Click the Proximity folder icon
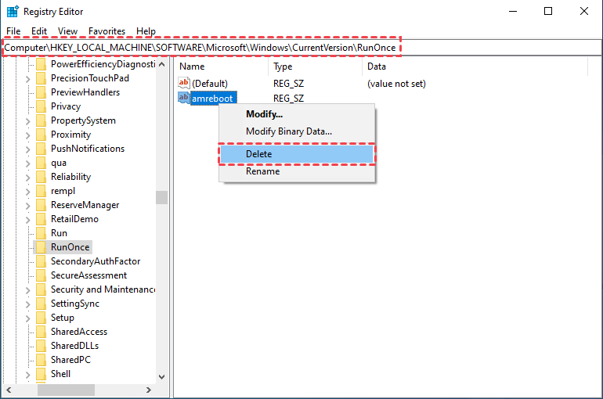Image resolution: width=603 pixels, height=399 pixels. click(42, 135)
